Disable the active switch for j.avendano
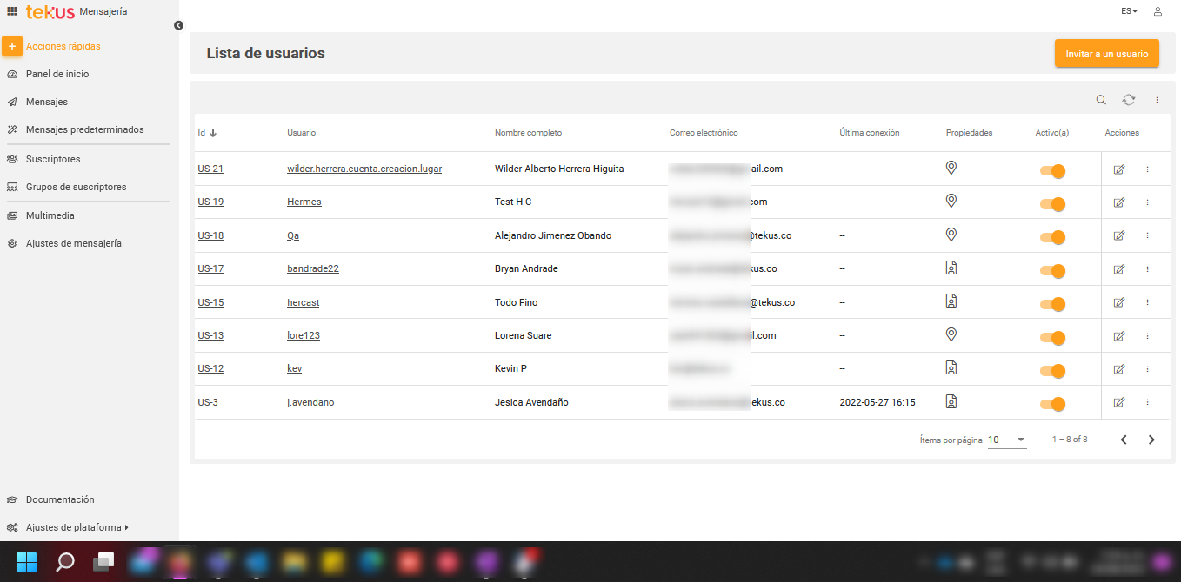 [1053, 404]
